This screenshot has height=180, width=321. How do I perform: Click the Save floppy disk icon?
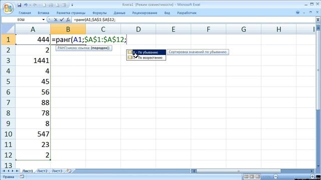coord(19,5)
